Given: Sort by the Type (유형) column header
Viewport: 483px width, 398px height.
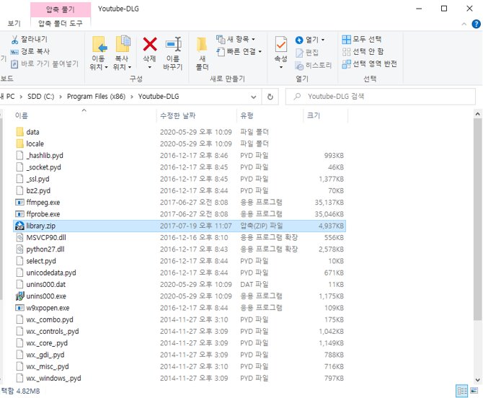Looking at the screenshot, I should (270, 115).
